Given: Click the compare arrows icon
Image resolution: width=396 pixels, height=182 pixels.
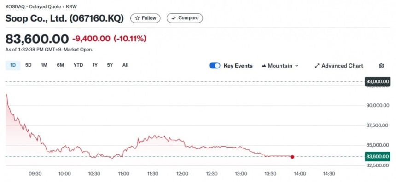Looking at the screenshot, I should [174, 18].
